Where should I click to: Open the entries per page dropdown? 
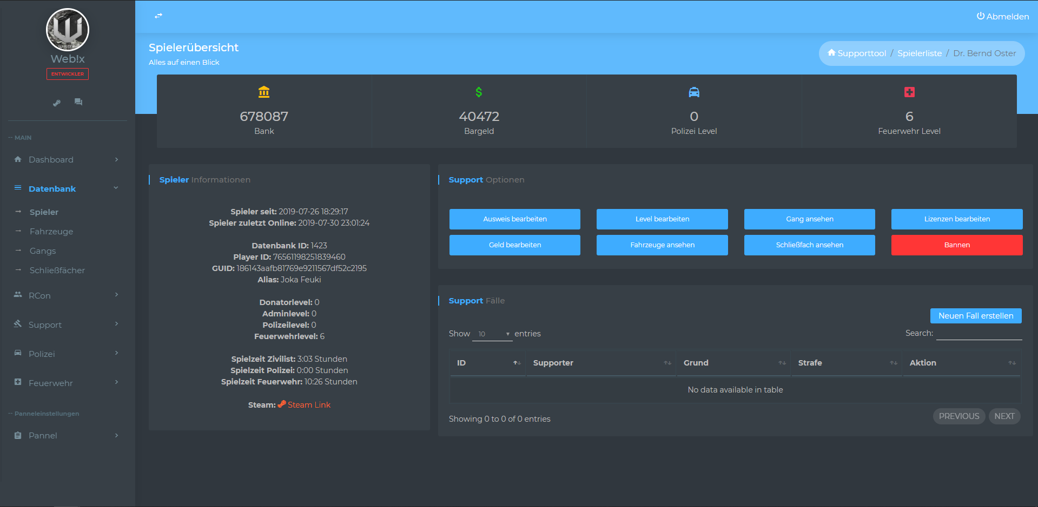pos(492,334)
